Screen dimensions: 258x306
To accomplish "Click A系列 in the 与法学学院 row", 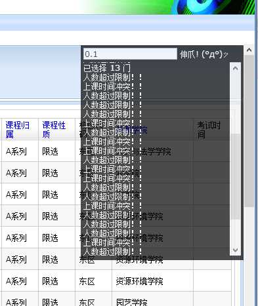I will 16,151.
